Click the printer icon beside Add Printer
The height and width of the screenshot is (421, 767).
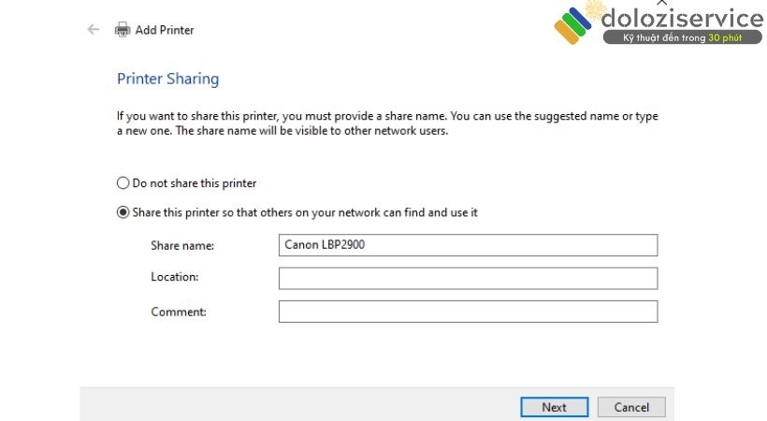click(123, 30)
